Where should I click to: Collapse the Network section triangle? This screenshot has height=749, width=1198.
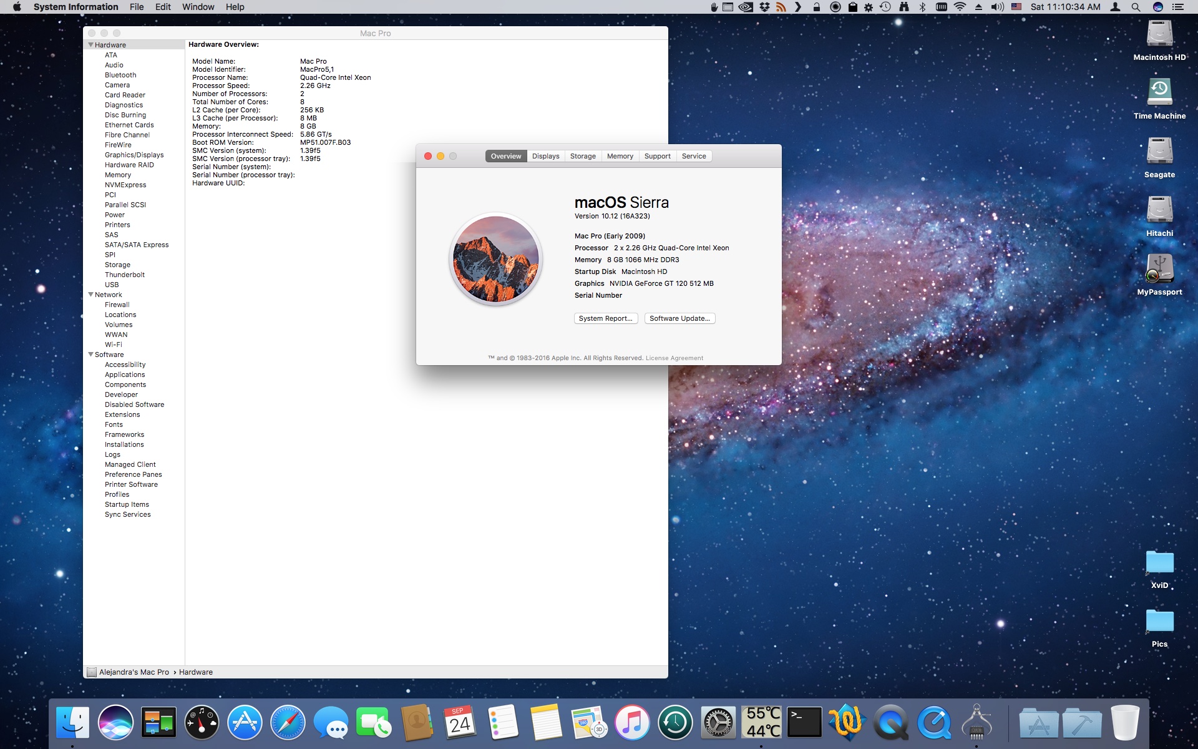coord(90,295)
